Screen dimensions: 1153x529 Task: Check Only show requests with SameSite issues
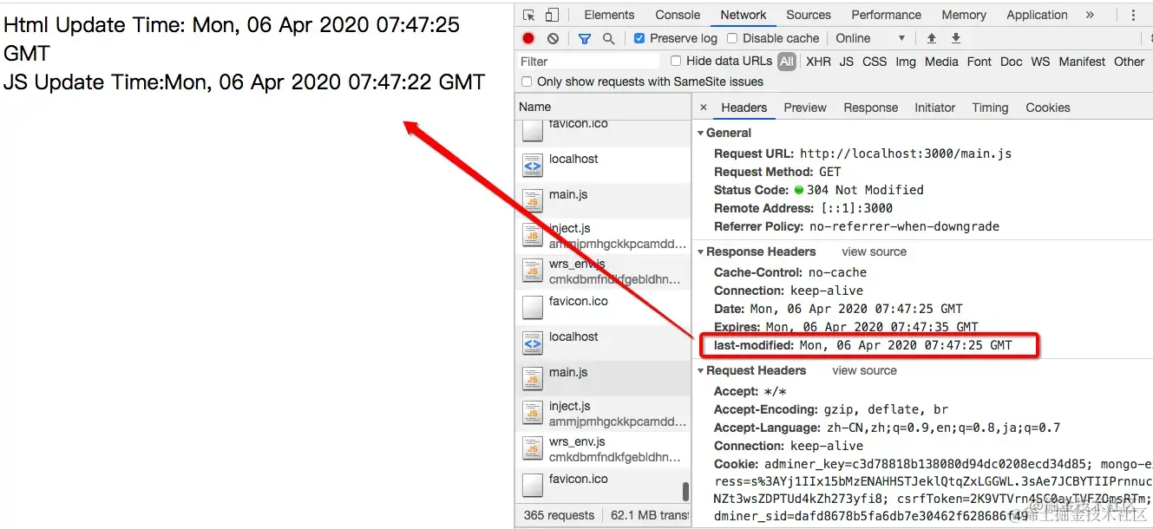[x=527, y=82]
